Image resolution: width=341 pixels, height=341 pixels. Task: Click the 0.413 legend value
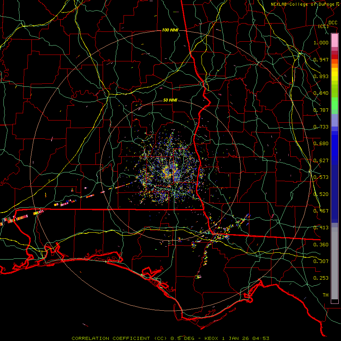[x=321, y=228]
